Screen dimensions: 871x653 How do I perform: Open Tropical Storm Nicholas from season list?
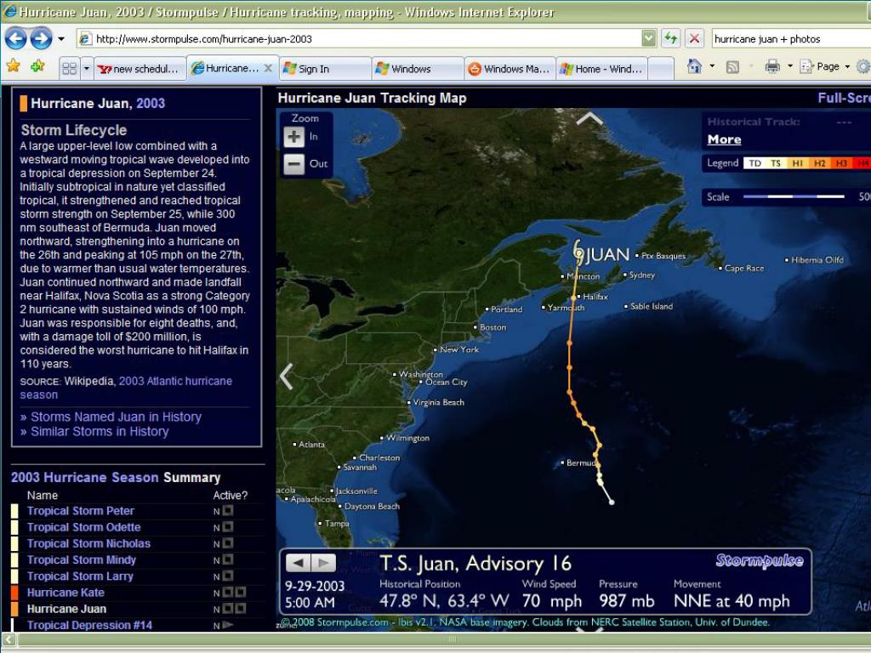coord(88,543)
